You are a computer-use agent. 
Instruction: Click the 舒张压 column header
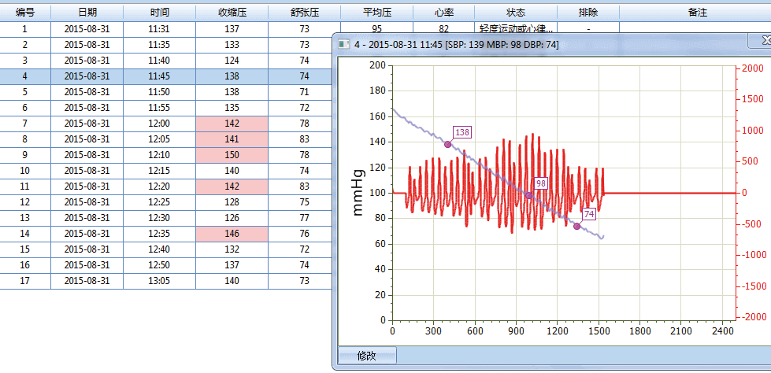pos(304,13)
